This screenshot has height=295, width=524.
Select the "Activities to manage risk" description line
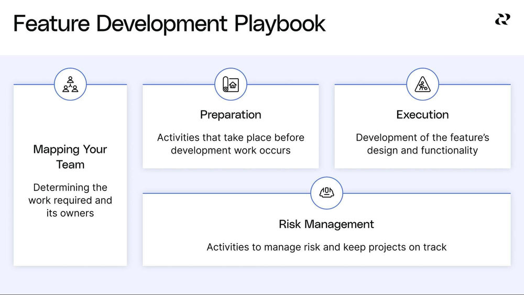tap(326, 247)
